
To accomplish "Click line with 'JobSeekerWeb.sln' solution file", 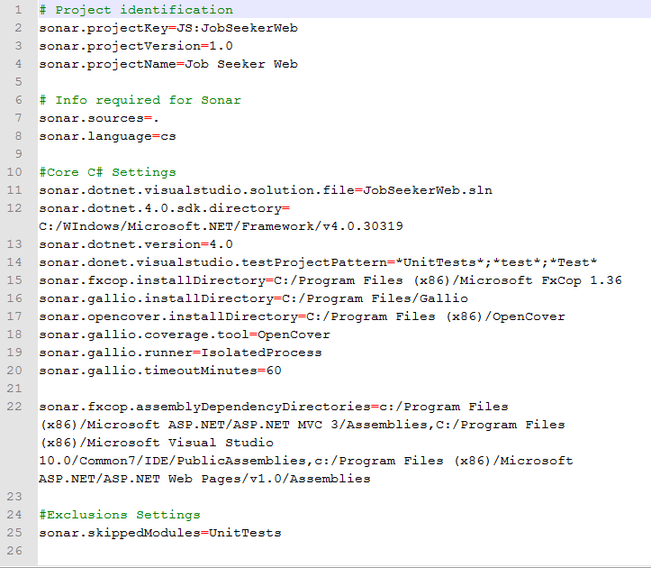I will (x=266, y=190).
